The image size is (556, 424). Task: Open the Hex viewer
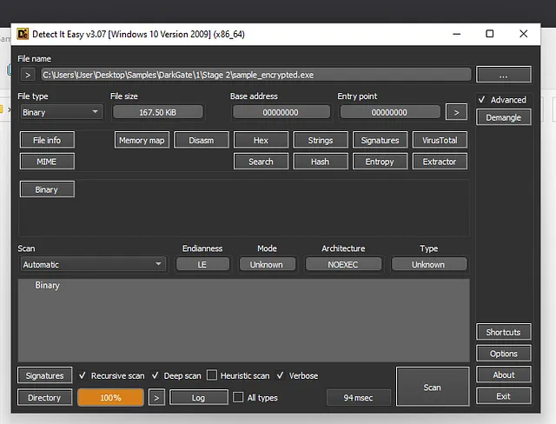point(261,140)
